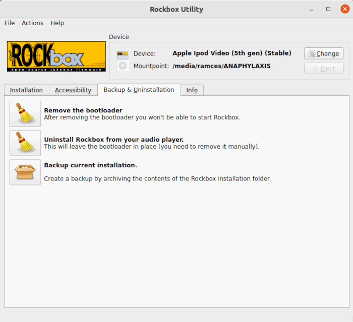Open the Actions menu
The image size is (353, 322).
tap(32, 23)
